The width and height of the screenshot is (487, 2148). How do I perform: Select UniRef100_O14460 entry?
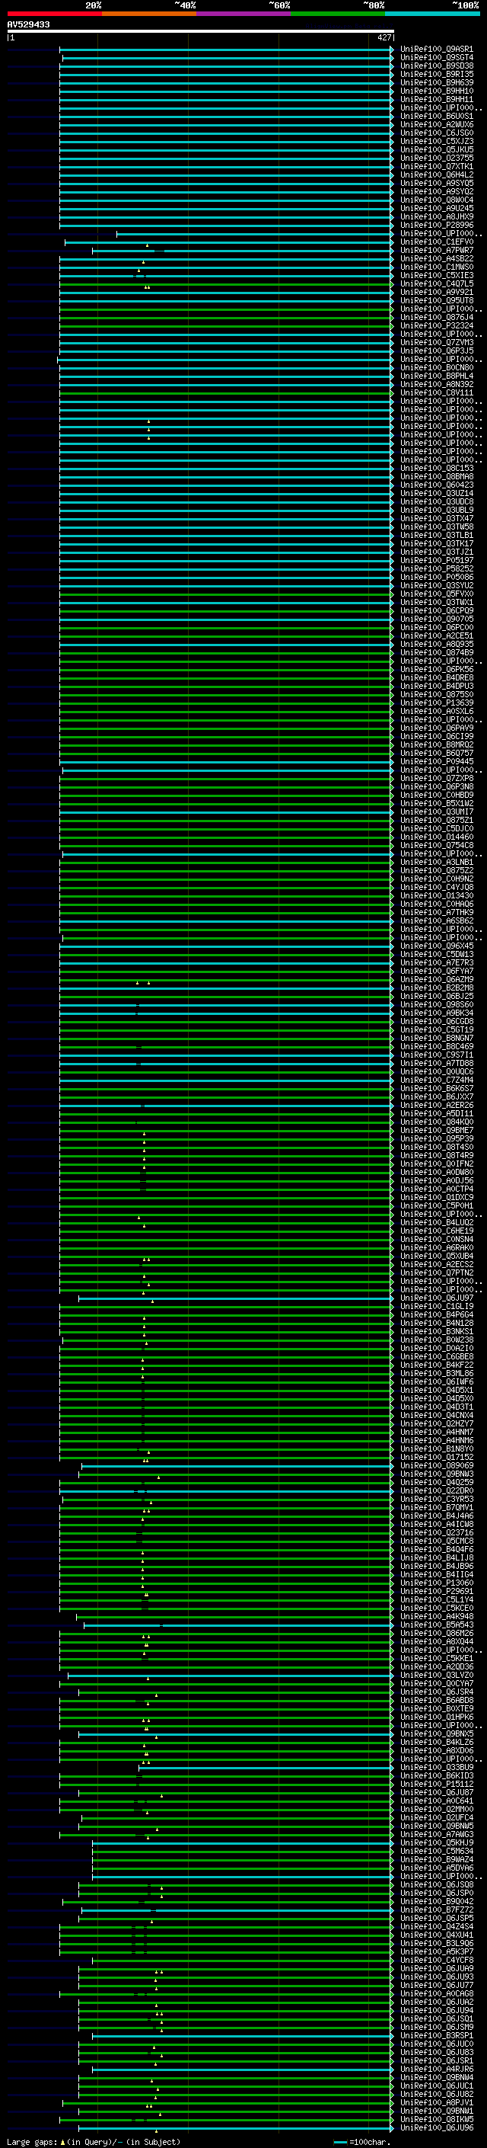(436, 837)
